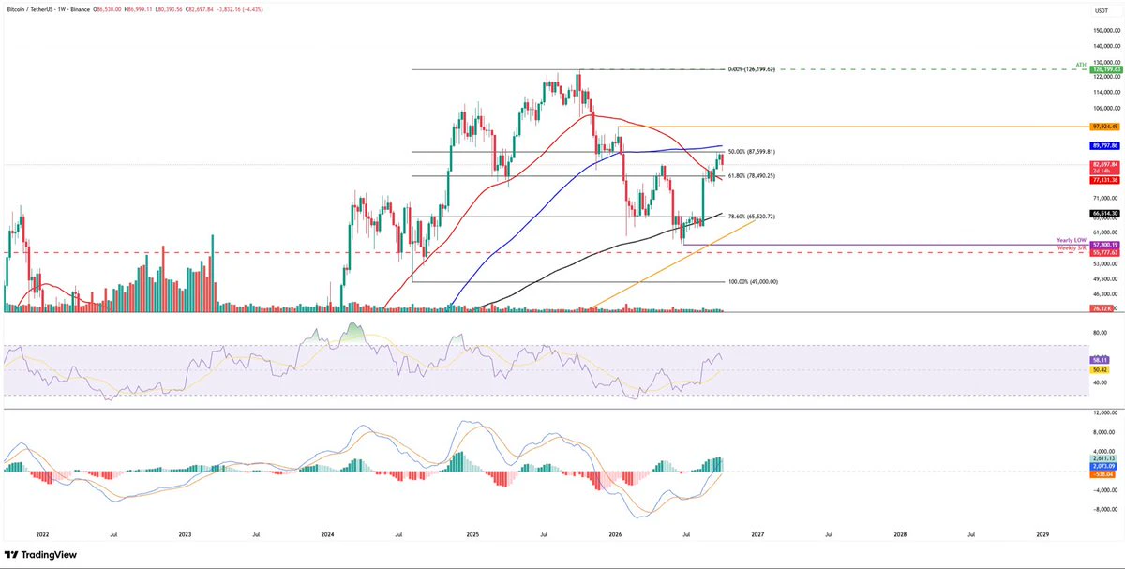Image resolution: width=1125 pixels, height=569 pixels.
Task: Click the 2029 label on the time axis
Action: (x=1042, y=534)
